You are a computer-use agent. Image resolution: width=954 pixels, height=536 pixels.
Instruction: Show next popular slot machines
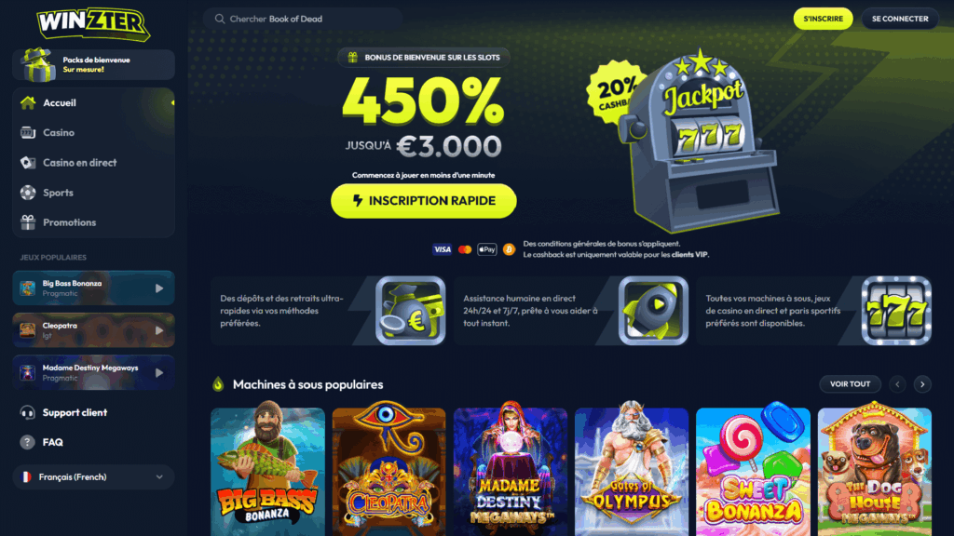click(x=922, y=384)
